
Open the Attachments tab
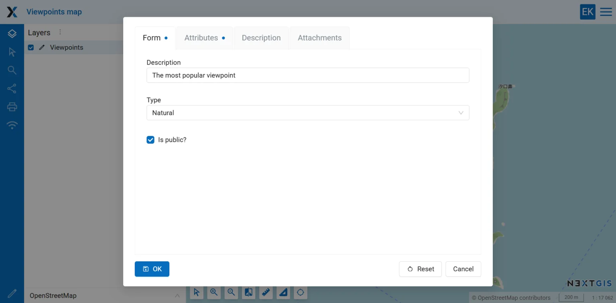click(320, 38)
